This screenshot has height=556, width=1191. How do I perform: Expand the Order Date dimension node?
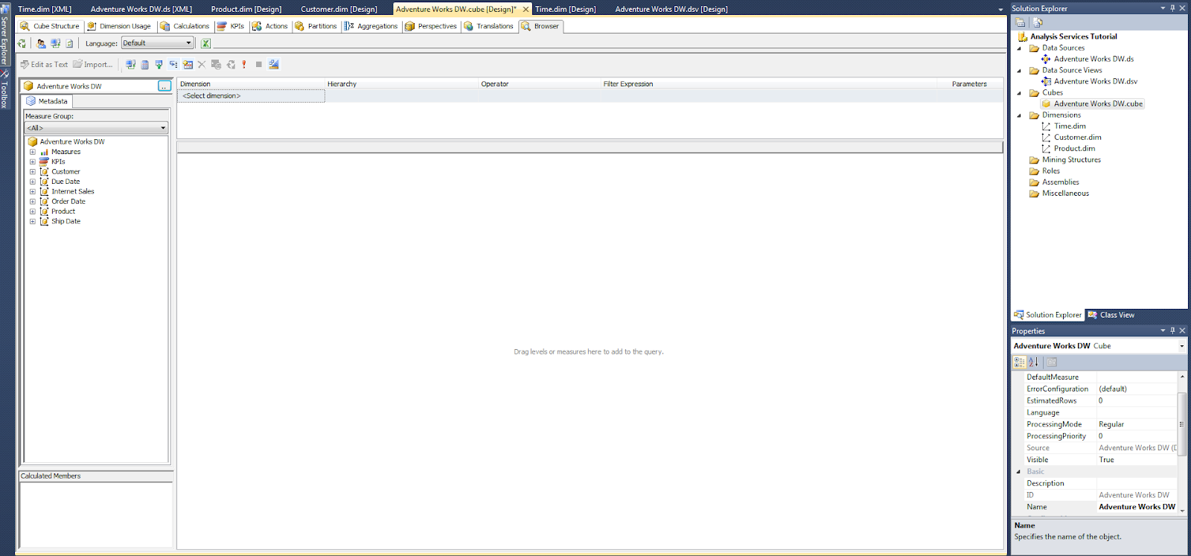point(33,202)
